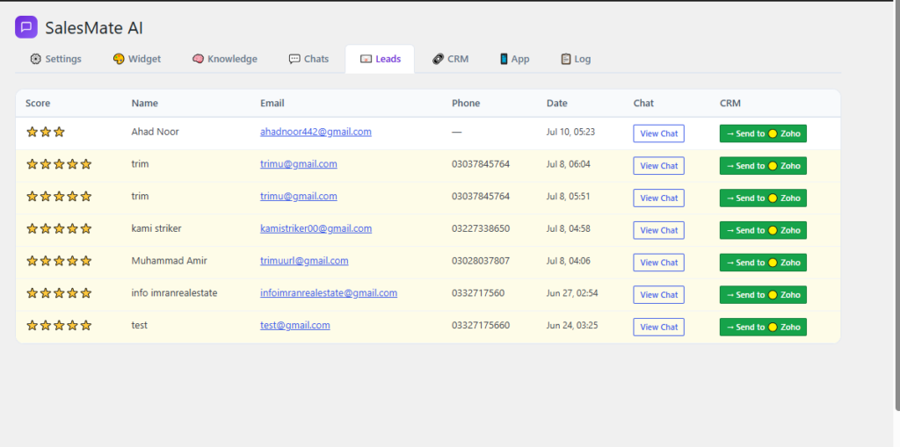
Task: Select the Leads tab
Action: click(x=380, y=59)
